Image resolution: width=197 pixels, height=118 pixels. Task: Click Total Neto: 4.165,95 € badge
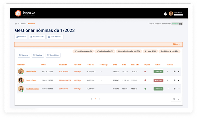(x=170, y=51)
